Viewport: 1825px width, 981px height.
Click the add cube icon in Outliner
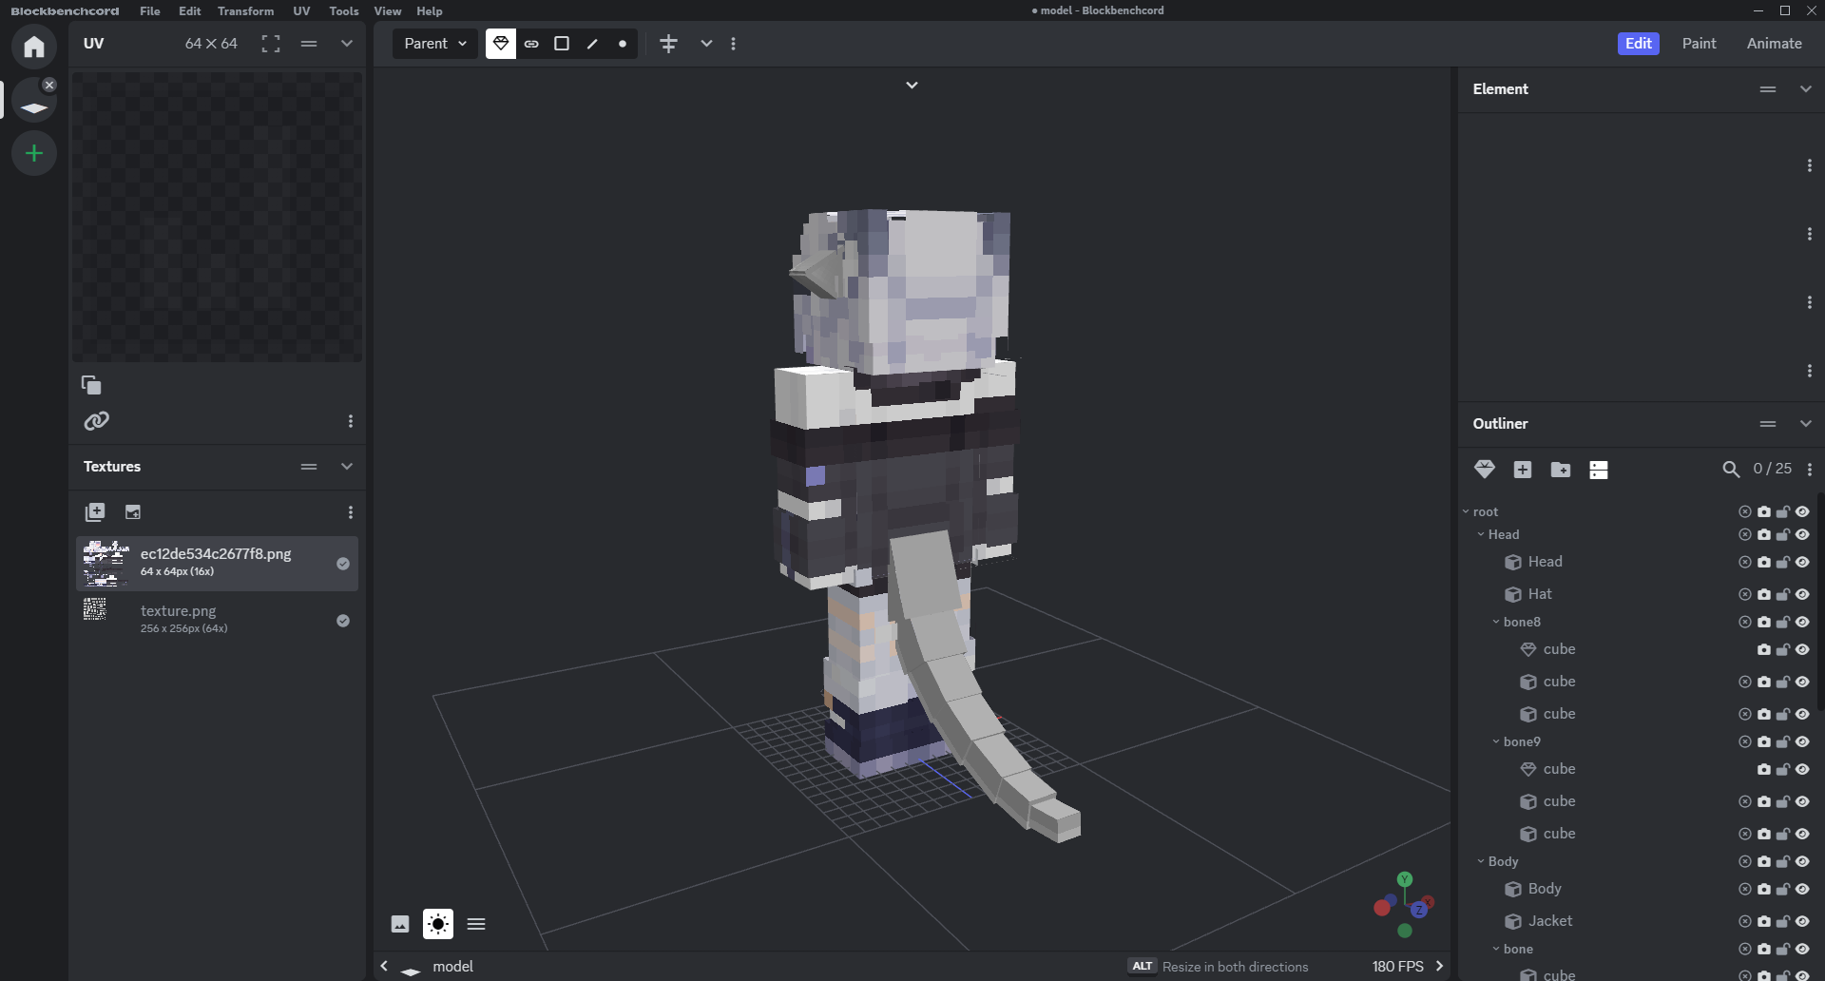(1522, 470)
